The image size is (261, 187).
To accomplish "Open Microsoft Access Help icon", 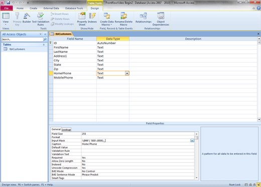I will 258,8.
